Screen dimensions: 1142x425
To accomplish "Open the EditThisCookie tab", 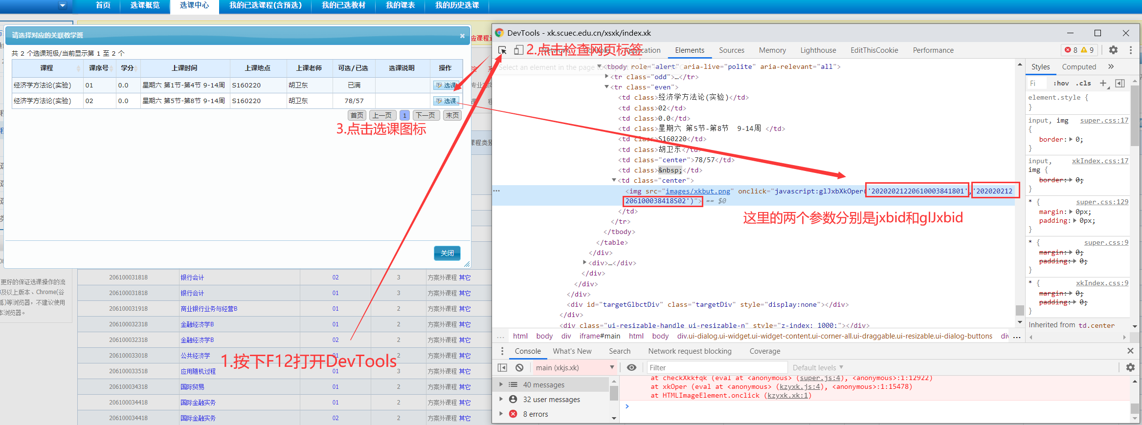I will tap(874, 50).
